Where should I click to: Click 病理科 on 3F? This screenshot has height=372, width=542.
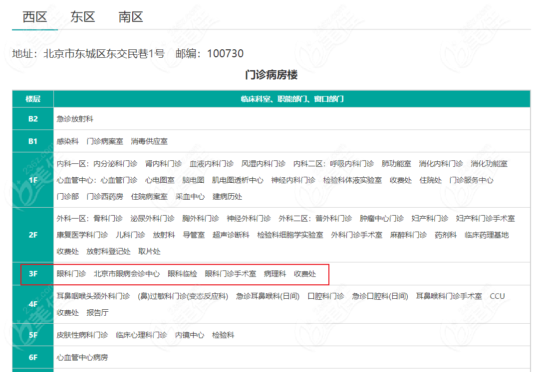(275, 274)
